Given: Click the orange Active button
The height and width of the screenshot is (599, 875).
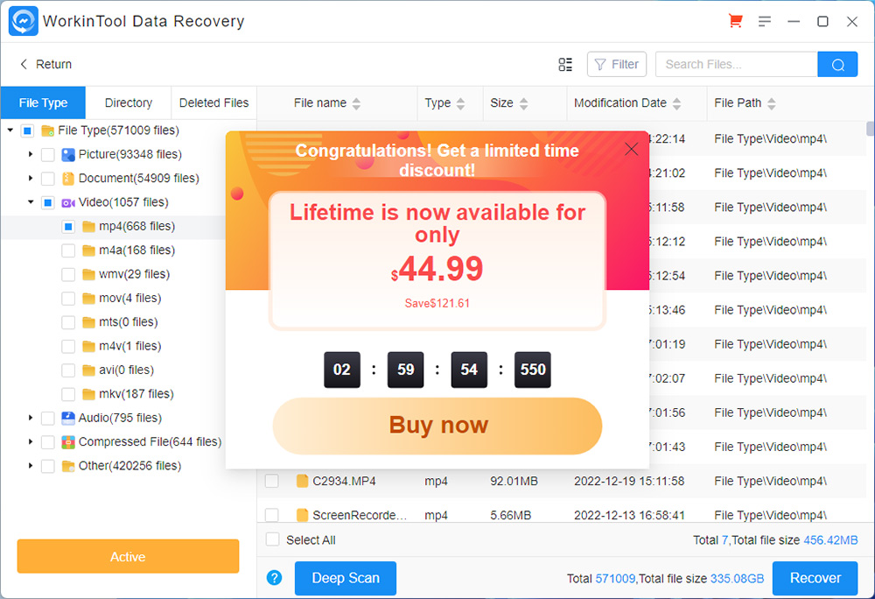Looking at the screenshot, I should coord(128,557).
